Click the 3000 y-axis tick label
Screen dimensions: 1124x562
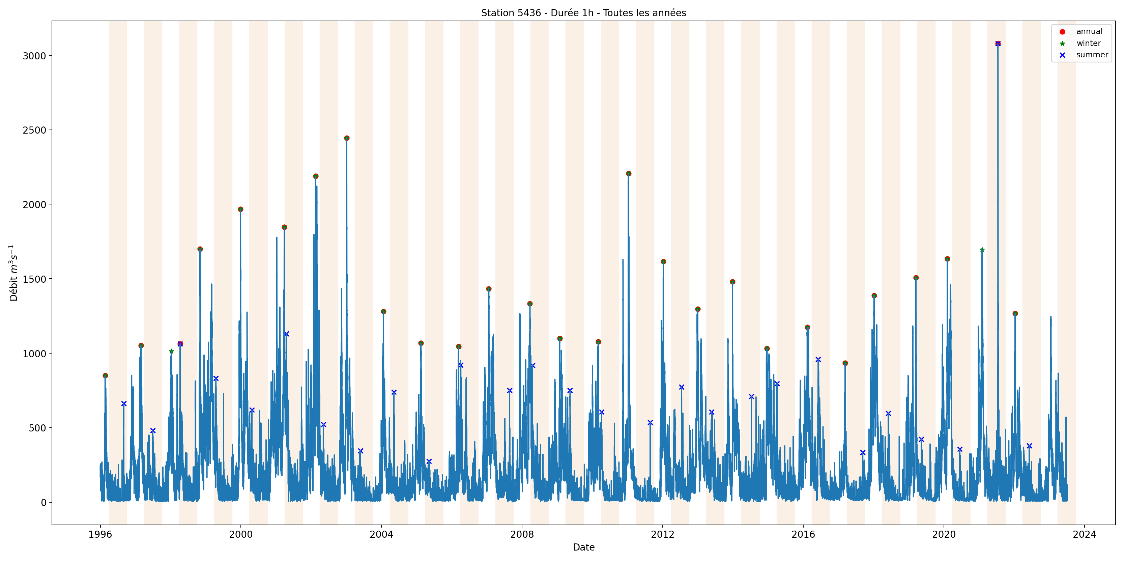pos(34,56)
